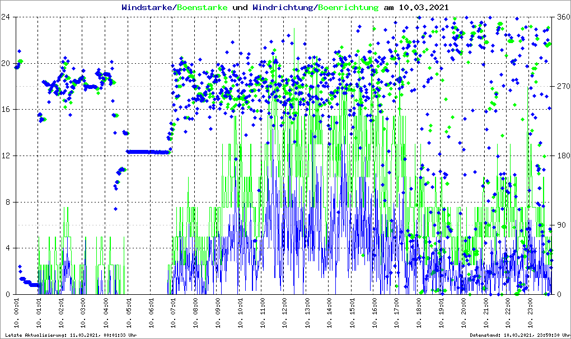Click the 270 label on right axis
The width and height of the screenshot is (571, 339).
click(561, 86)
